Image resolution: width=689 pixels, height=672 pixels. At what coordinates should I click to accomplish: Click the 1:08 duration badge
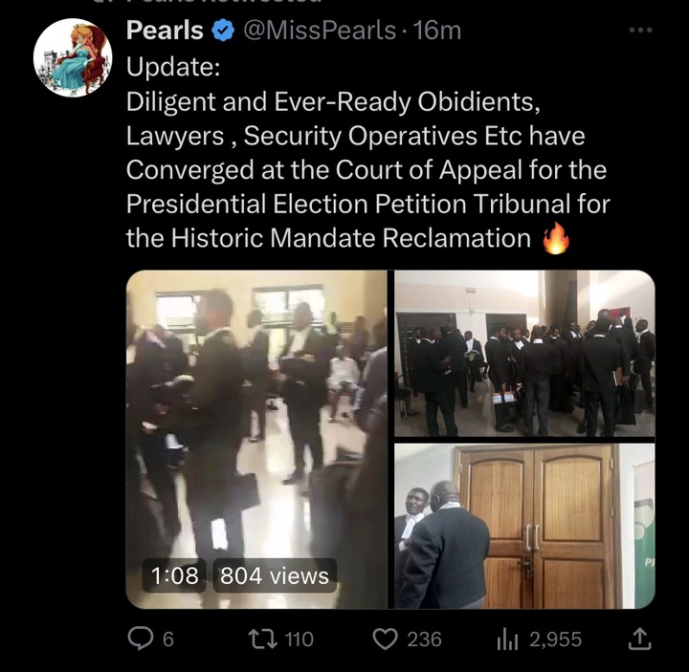174,575
